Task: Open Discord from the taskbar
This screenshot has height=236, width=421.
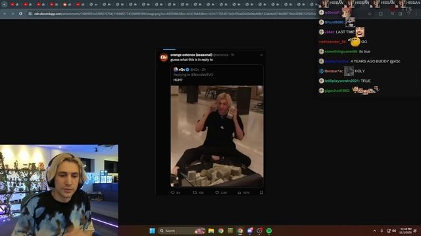Action: (x=250, y=231)
